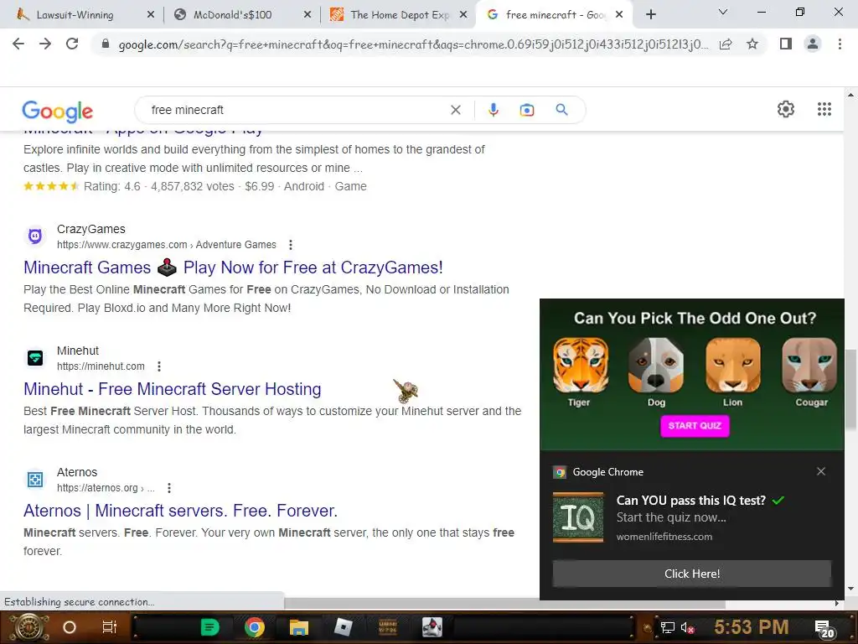This screenshot has width=858, height=644.
Task: Click the Aternos site favicon
Action: tap(35, 479)
